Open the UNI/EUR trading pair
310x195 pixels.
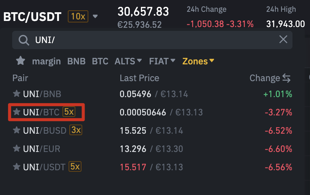pos(42,149)
